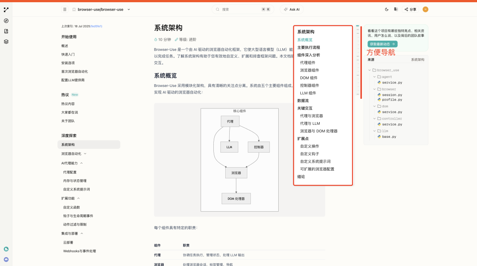Open 钩子与生命周期事件 in sidebar
Screen dimensions: 477x266
[78, 216]
